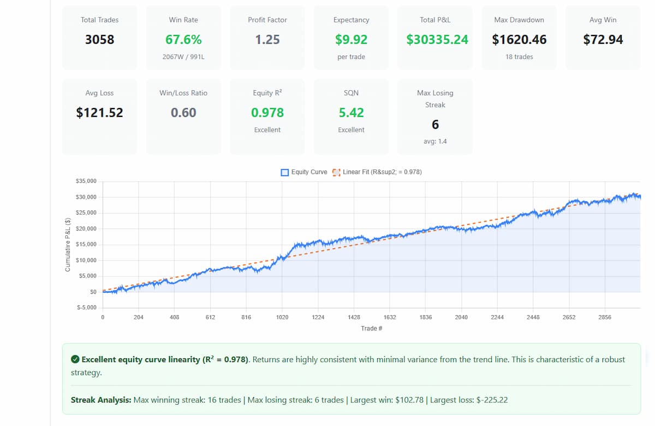Click the green checkmark icon in the linearity note
Screen dimensions: 655x426
[75, 359]
